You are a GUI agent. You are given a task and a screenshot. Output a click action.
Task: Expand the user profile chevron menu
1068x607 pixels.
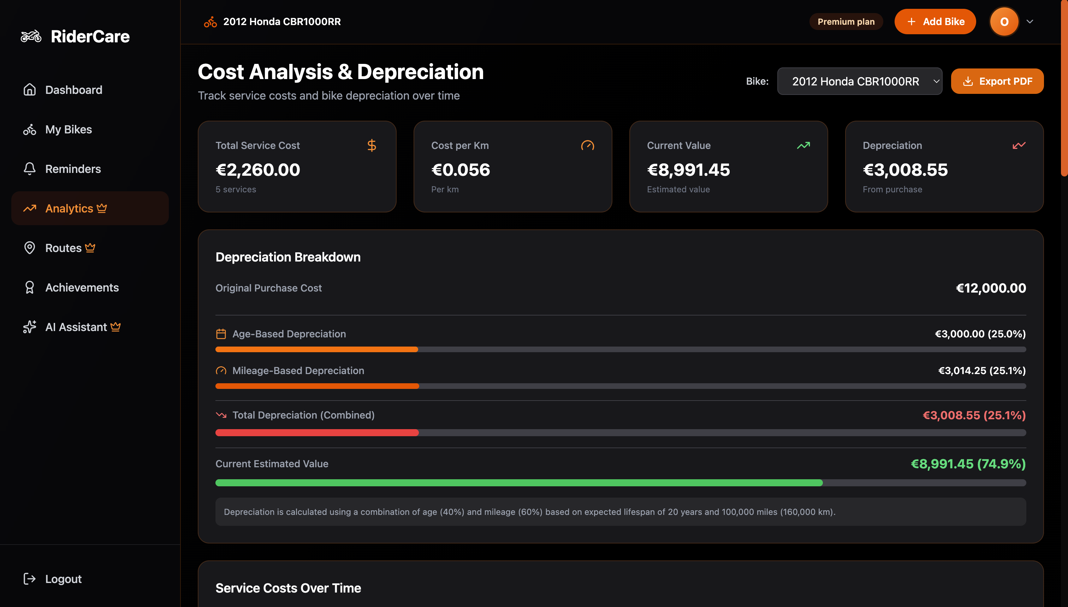point(1030,21)
